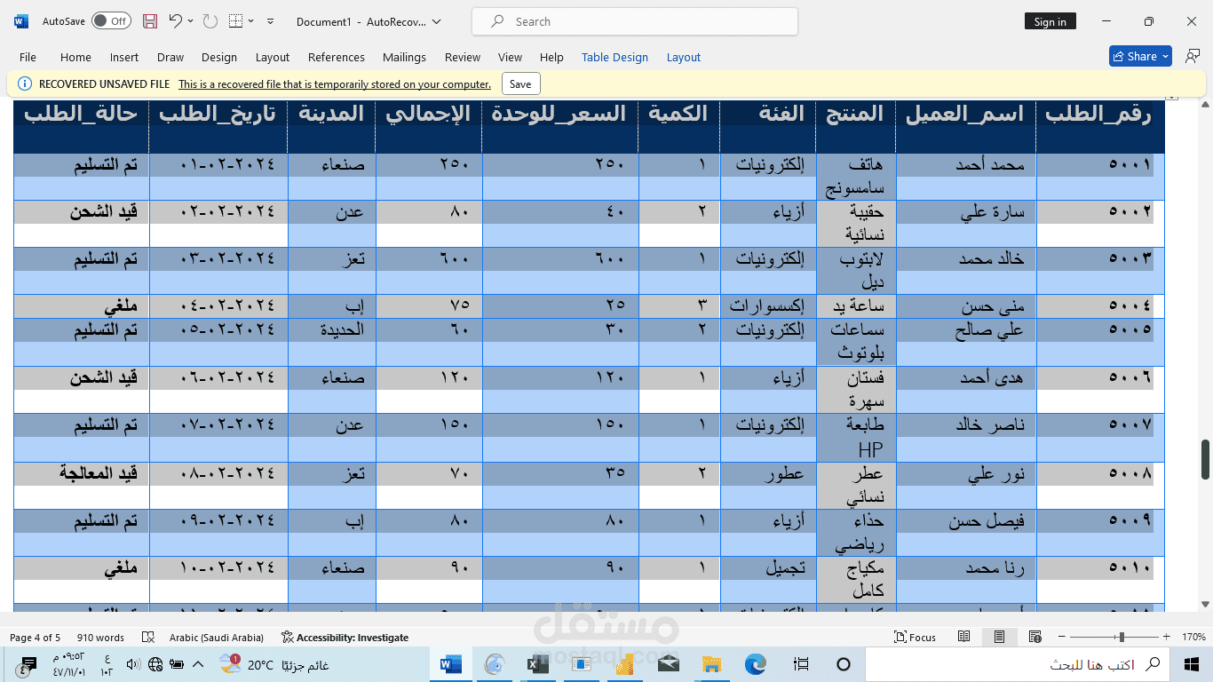Click the Borders icon in quick access toolbar

point(235,21)
